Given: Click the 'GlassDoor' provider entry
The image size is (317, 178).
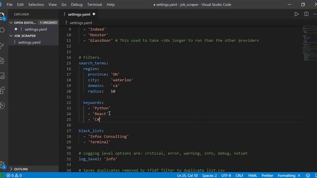Looking at the screenshot, I should point(101,41).
